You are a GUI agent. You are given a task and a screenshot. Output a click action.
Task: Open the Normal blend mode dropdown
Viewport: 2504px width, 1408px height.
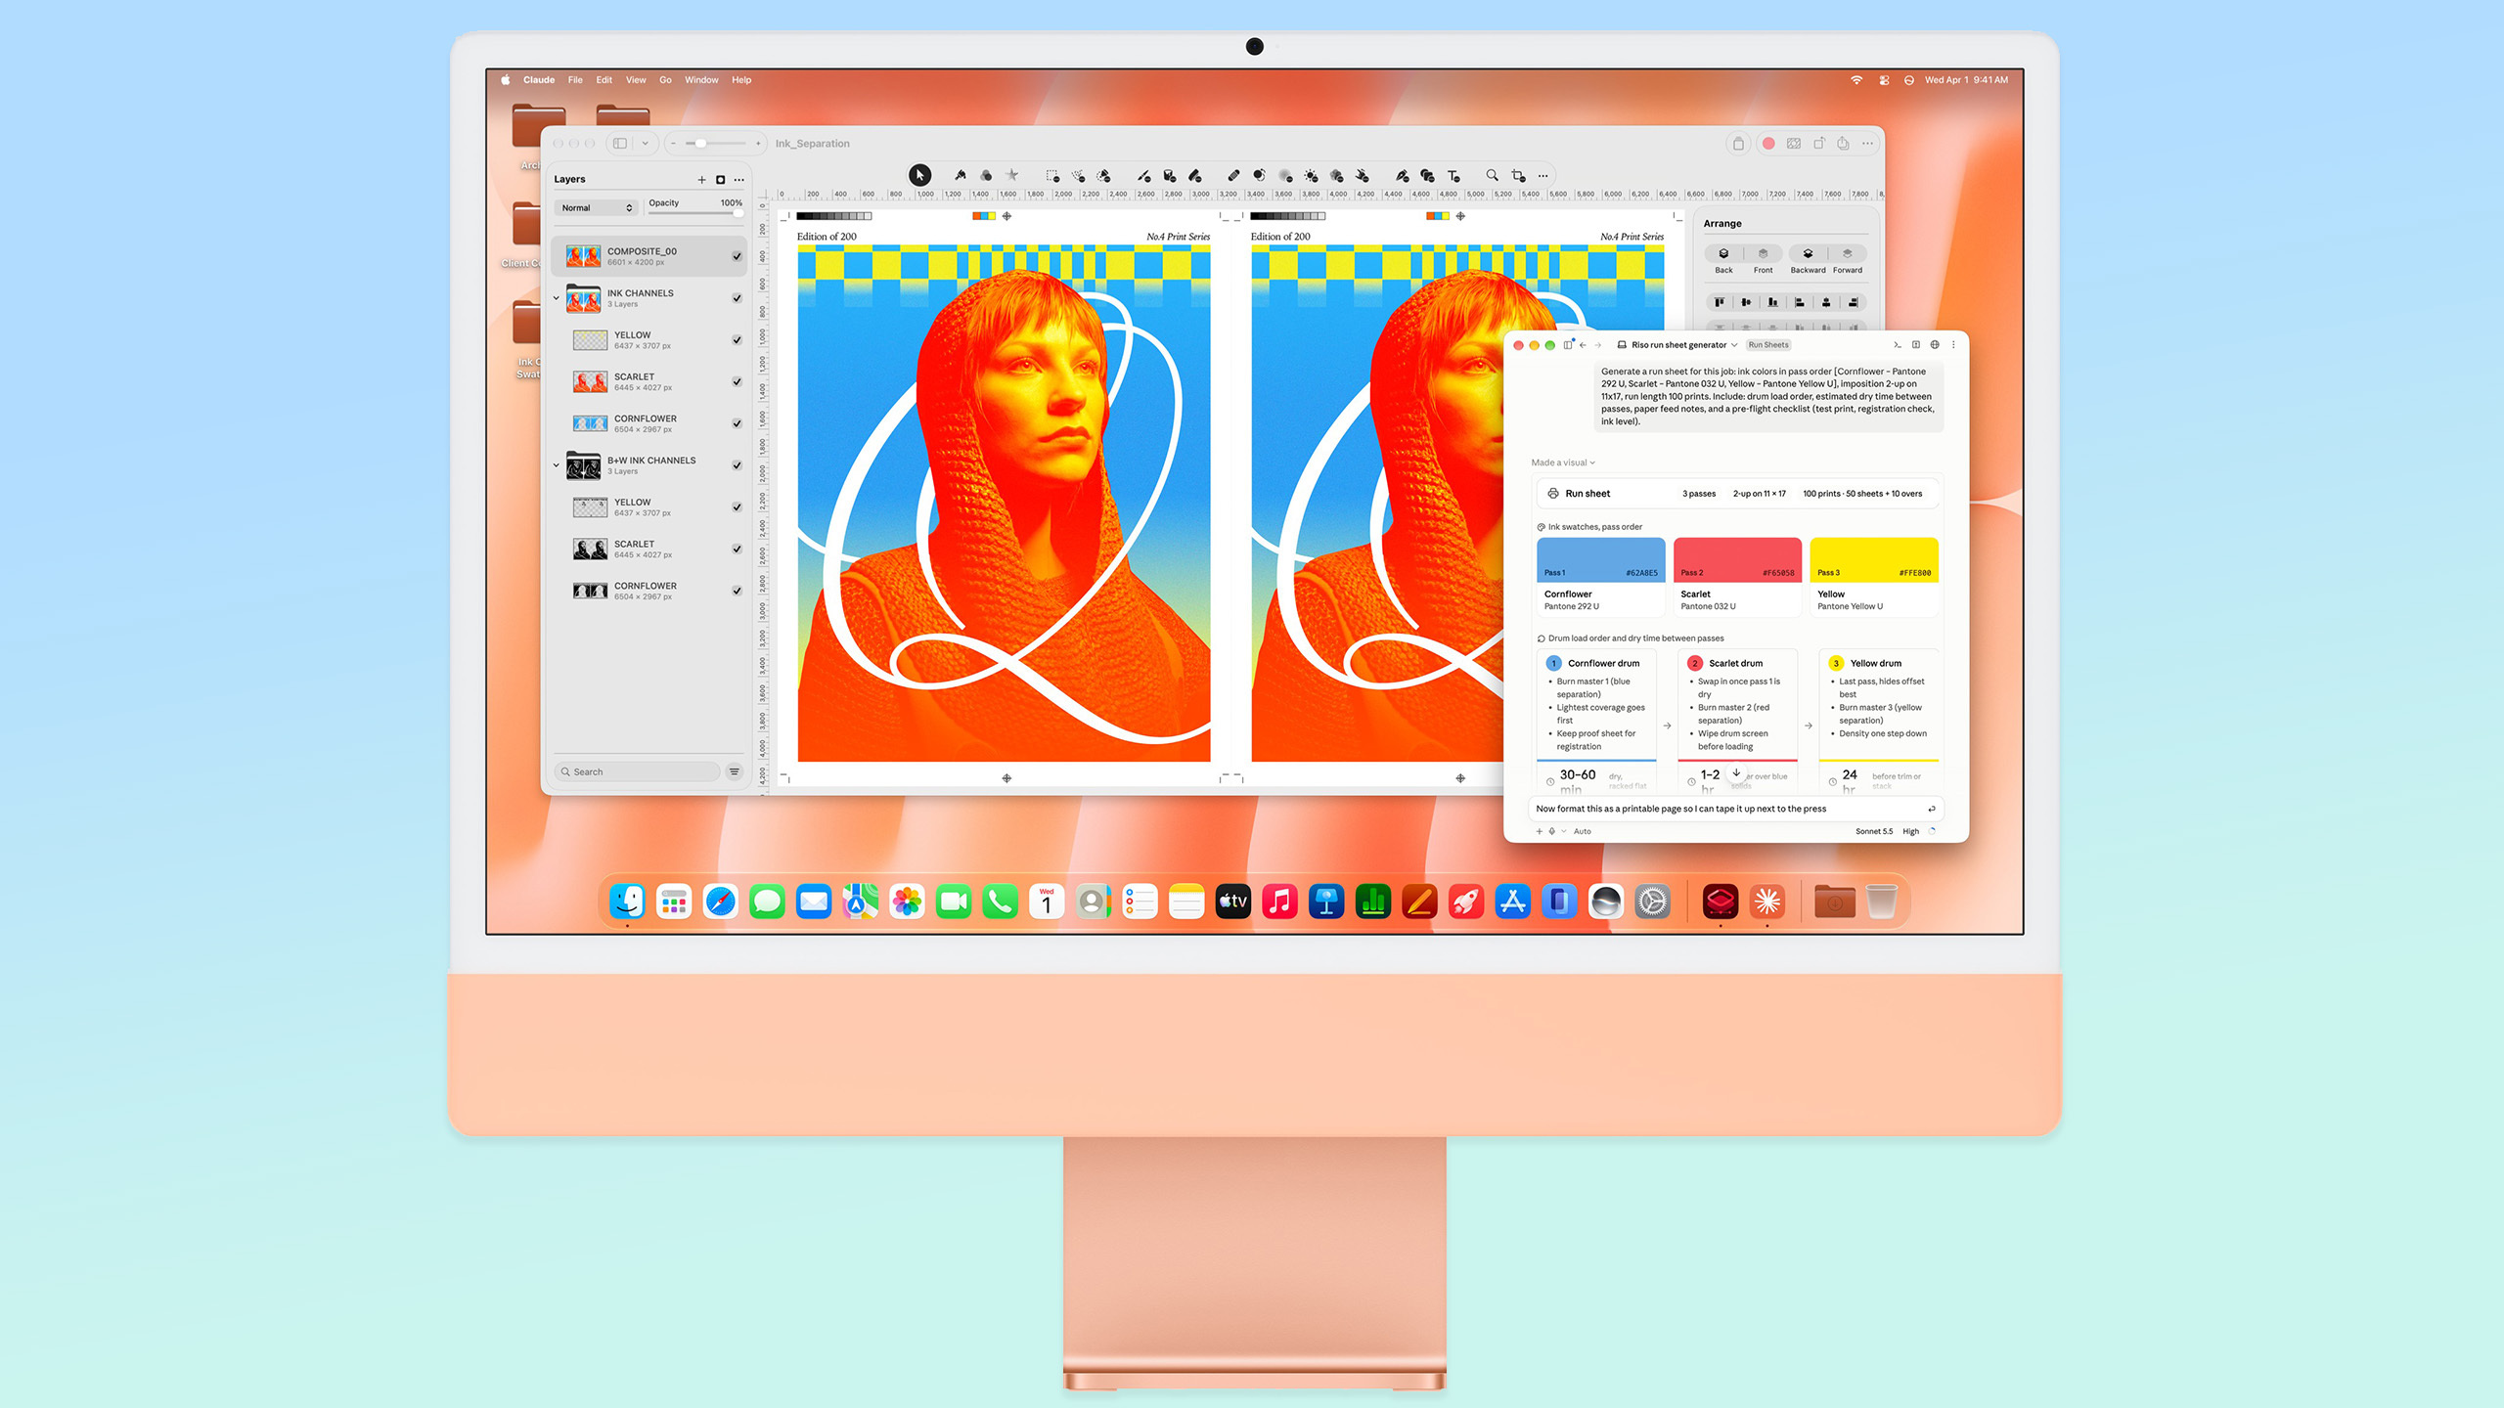(597, 208)
